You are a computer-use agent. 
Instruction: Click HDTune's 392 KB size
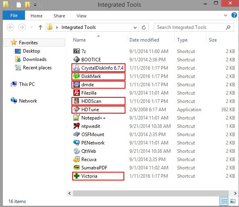(228, 110)
